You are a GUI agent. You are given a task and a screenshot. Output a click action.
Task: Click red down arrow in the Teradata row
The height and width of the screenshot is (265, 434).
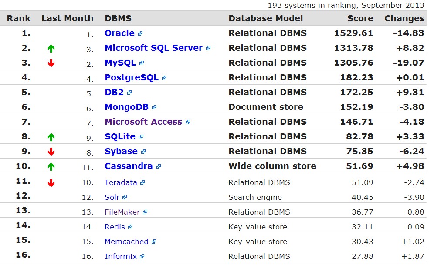point(51,183)
